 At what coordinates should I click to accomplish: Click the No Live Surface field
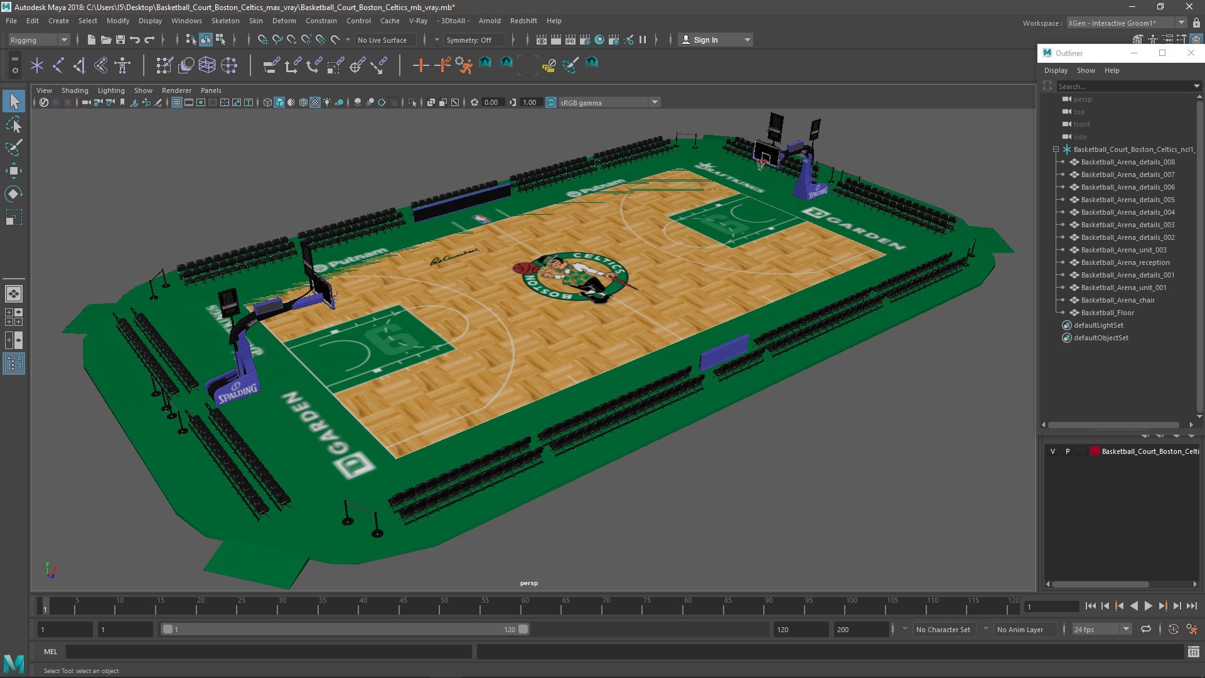pos(385,40)
